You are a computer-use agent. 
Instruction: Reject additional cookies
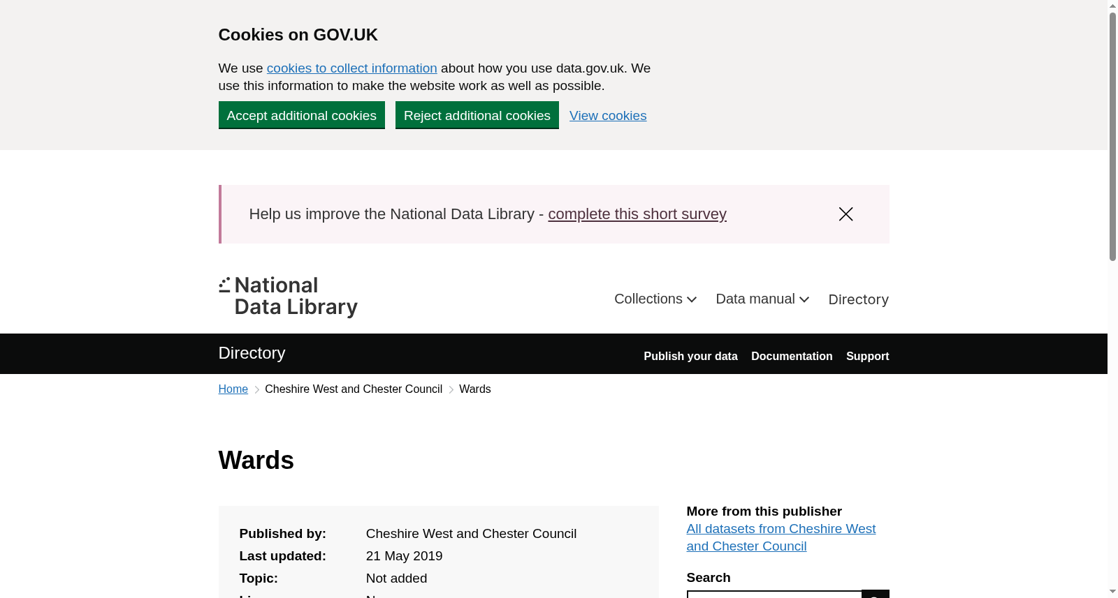coord(477,115)
